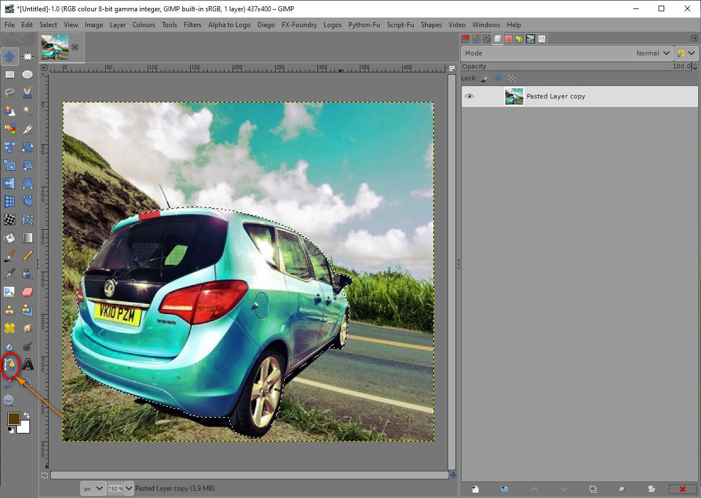Image resolution: width=701 pixels, height=498 pixels.
Task: Activate the Eraser tool
Action: tap(27, 292)
